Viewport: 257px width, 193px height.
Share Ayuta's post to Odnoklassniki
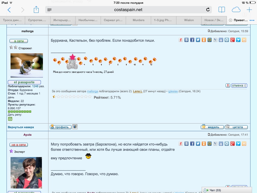pyautogui.click(x=204, y=144)
